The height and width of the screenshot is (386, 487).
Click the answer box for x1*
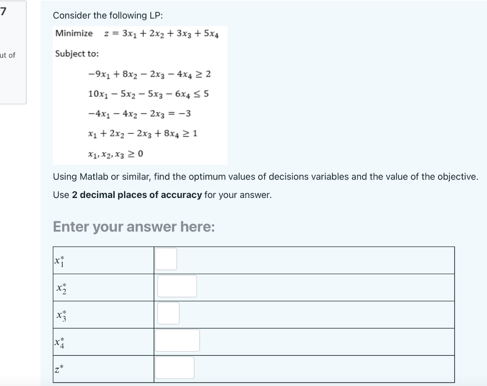166,258
